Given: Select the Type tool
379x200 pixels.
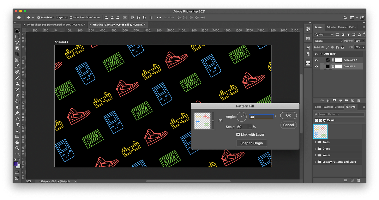Looking at the screenshot, I should [x=17, y=125].
